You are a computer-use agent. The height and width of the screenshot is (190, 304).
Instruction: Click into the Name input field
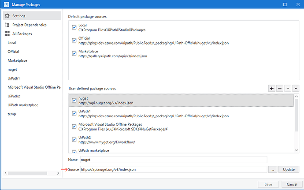coord(174,160)
